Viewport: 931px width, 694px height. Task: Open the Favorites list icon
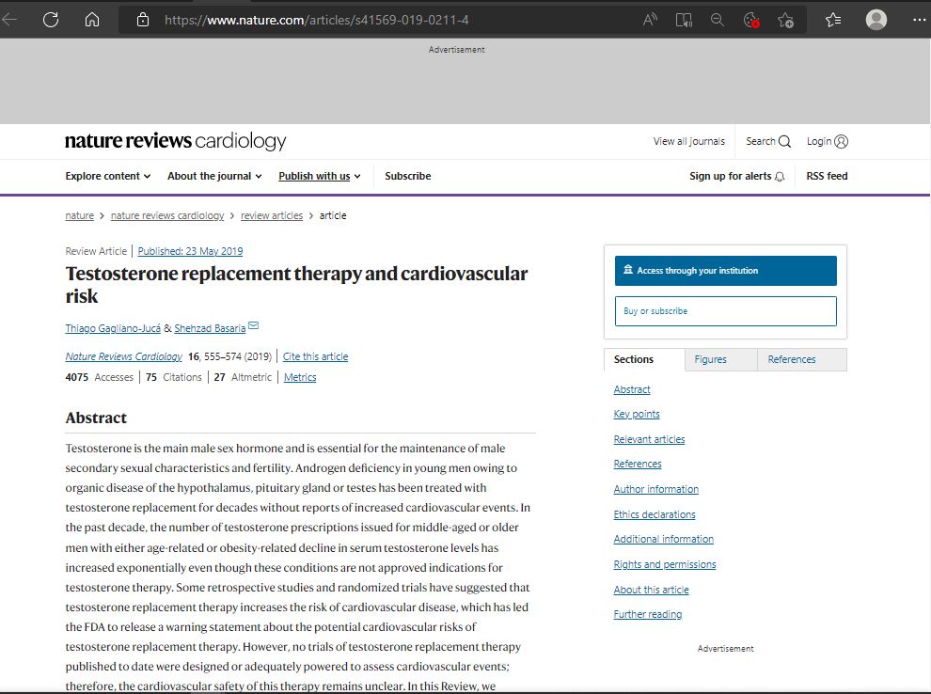833,20
